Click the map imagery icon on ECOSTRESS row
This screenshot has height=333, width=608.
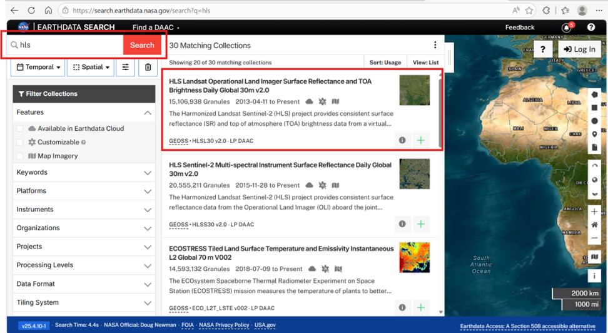[338, 269]
